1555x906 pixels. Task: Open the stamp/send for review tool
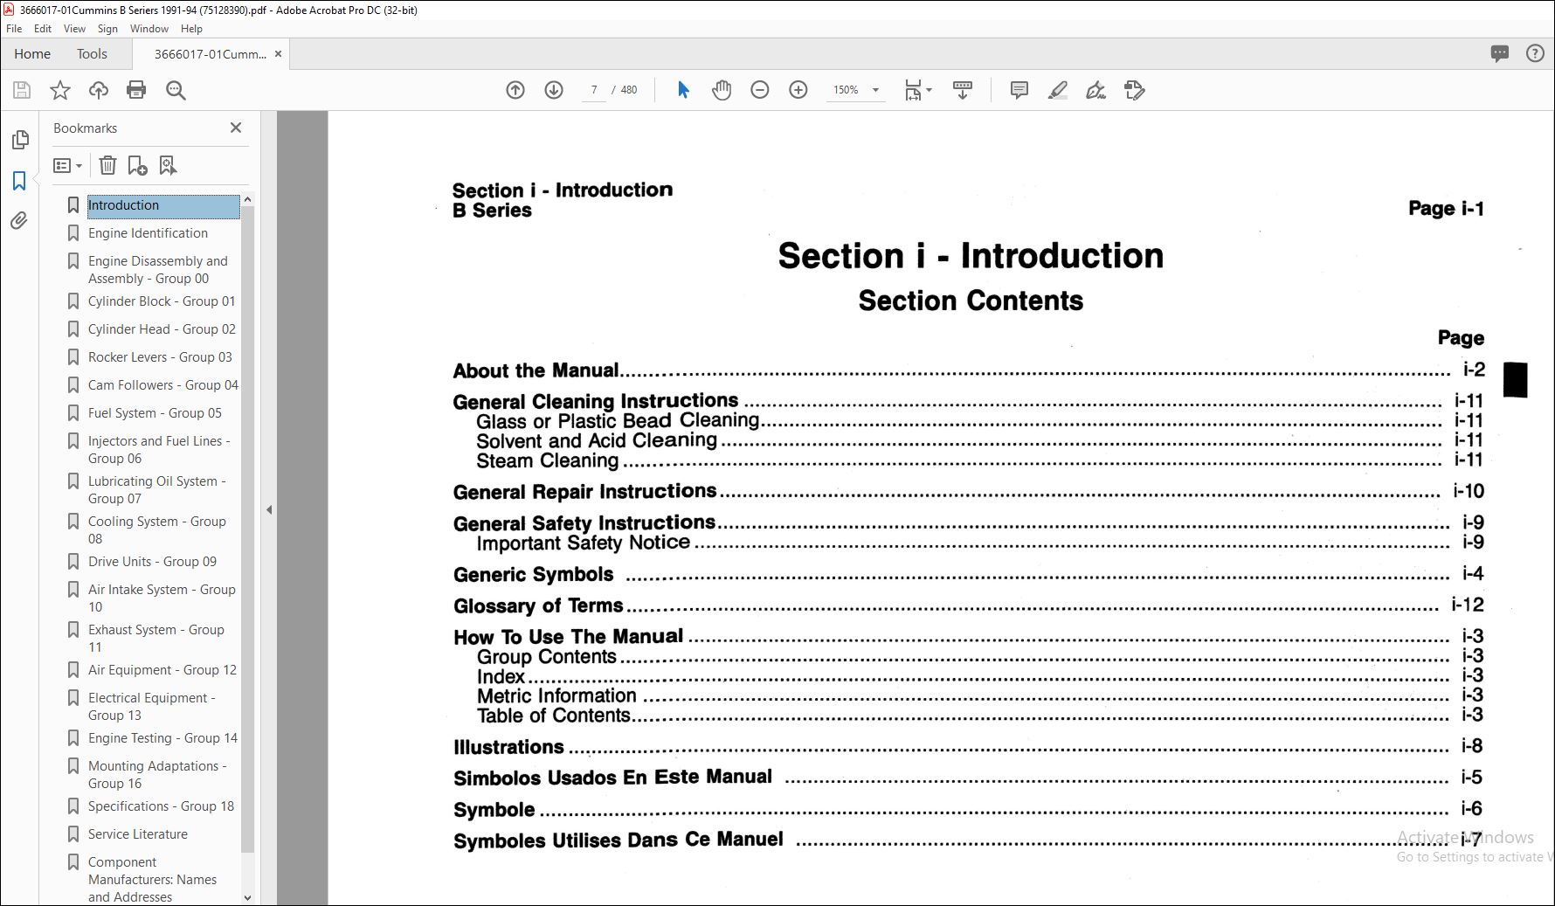[x=1134, y=90]
